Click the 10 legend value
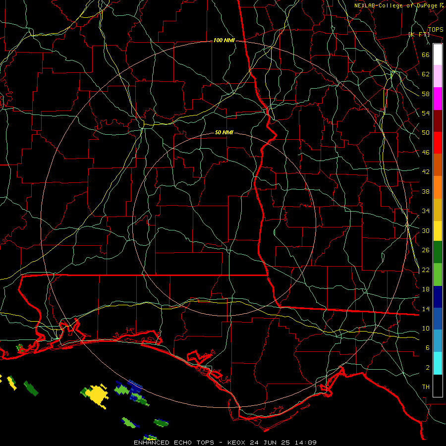Image resolution: width=446 pixels, height=446 pixels. 426,329
